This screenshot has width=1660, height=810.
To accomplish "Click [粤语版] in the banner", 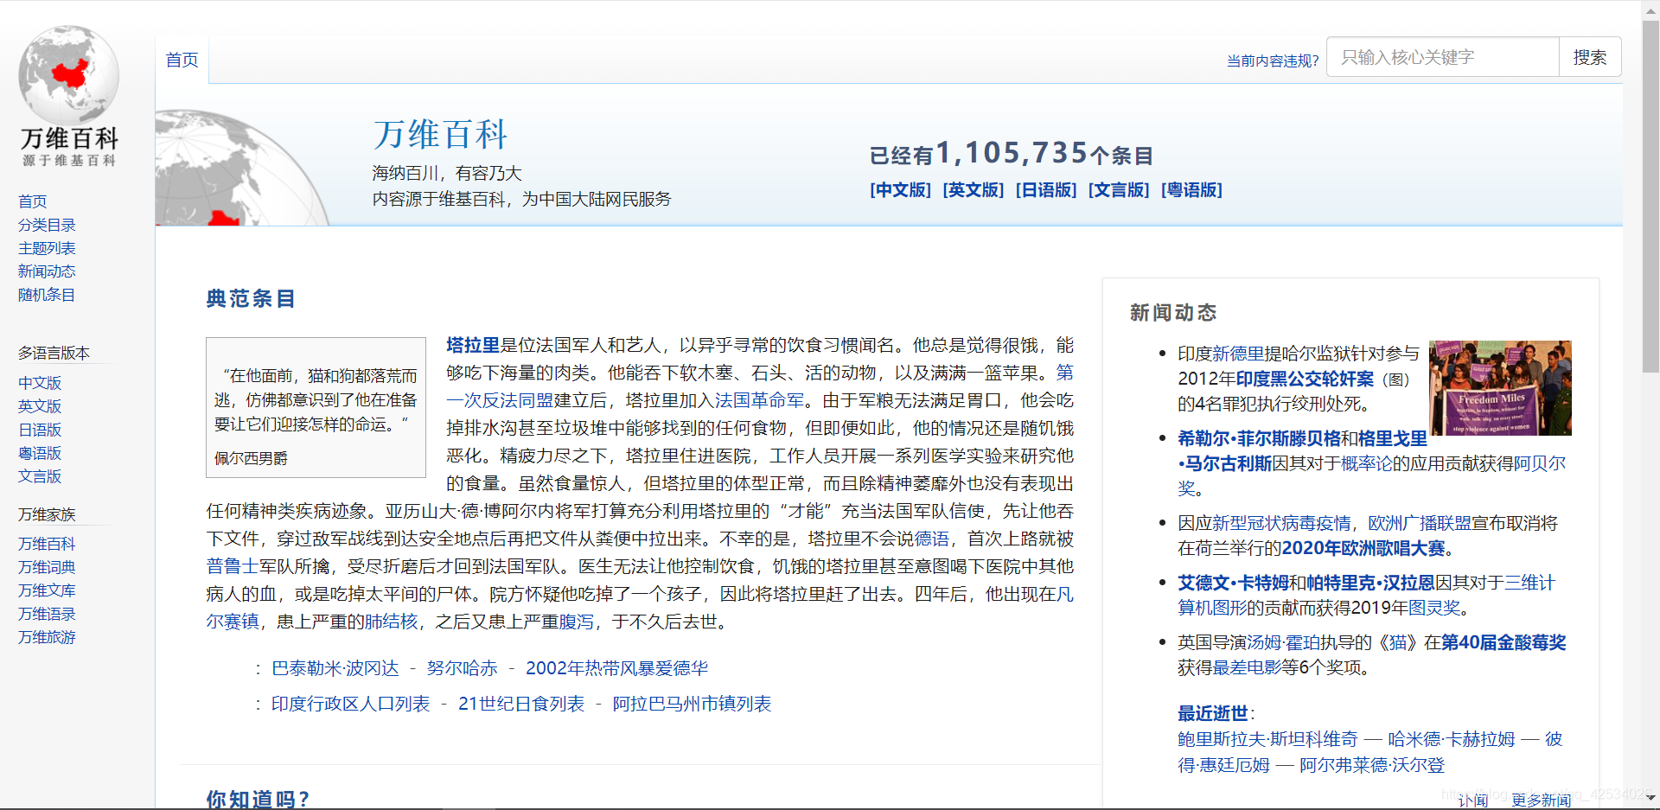I will [x=1191, y=190].
